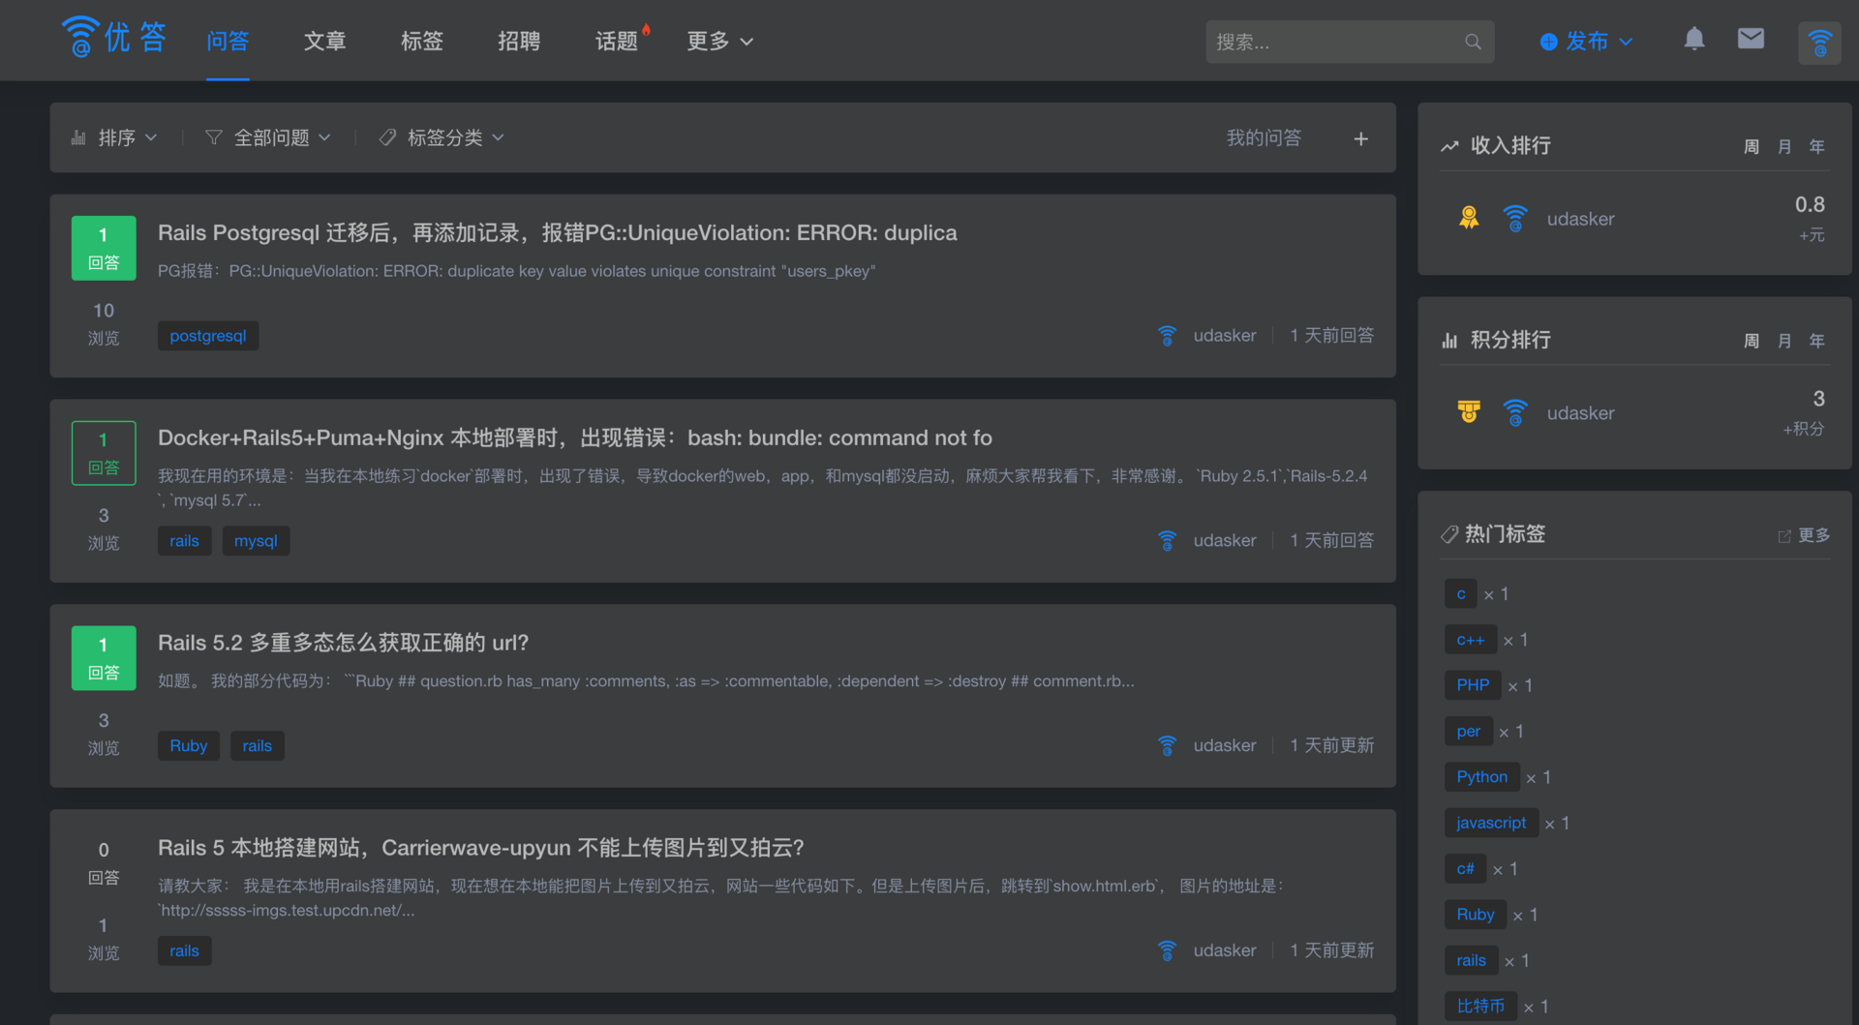
Task: Click the rails tag on the Carrierwave question
Action: click(184, 951)
